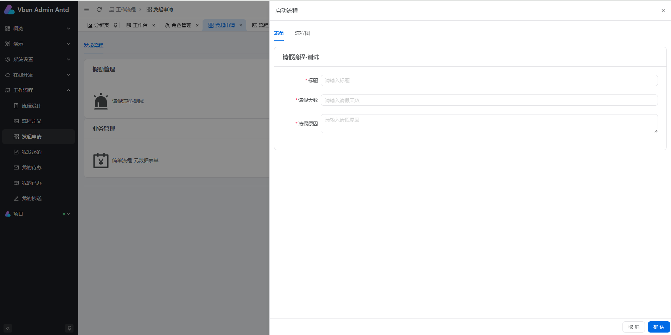
Task: Click the 启动流程 drawer title
Action: 287,11
